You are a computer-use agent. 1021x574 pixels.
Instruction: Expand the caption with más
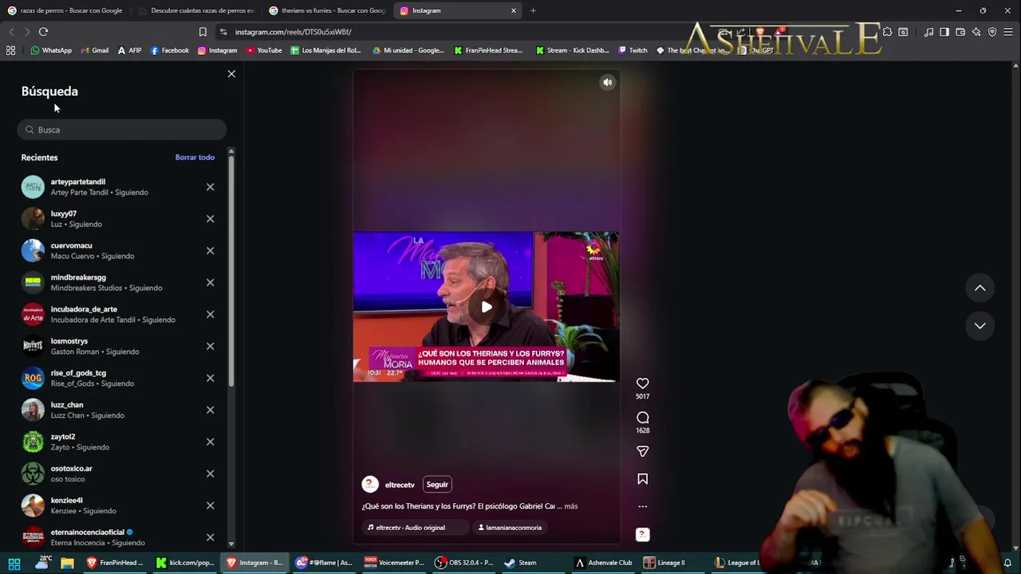point(571,506)
